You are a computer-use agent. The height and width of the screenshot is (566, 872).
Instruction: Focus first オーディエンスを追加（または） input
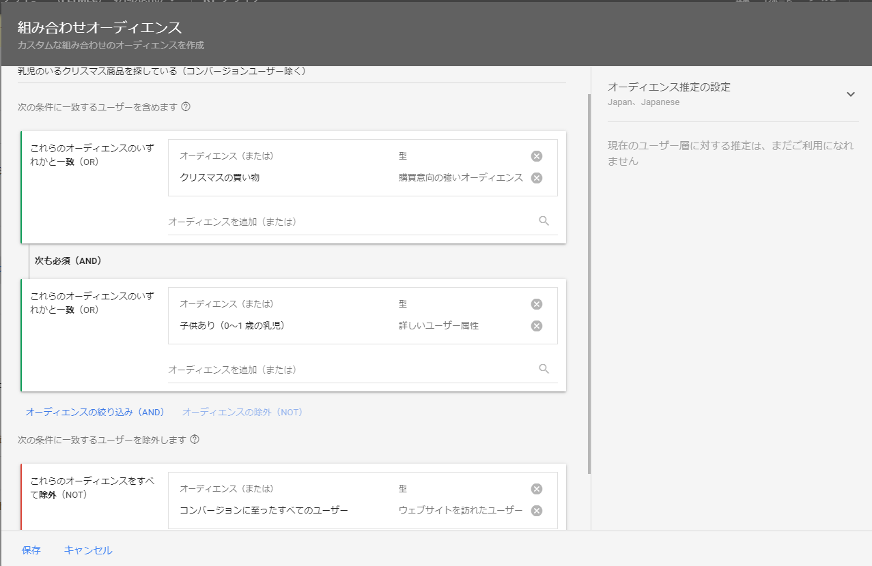click(348, 222)
